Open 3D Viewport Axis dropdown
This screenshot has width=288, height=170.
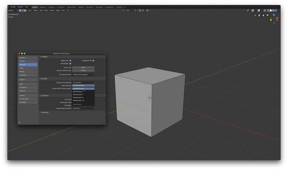83,75
